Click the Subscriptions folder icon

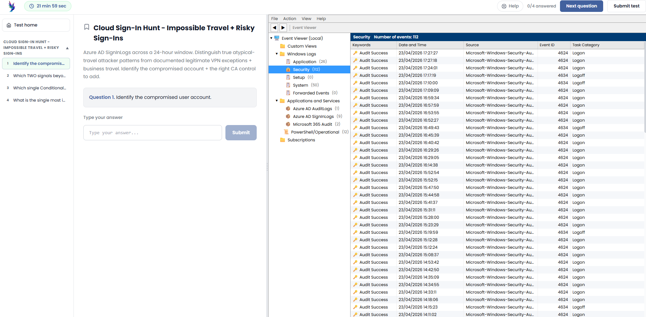283,140
